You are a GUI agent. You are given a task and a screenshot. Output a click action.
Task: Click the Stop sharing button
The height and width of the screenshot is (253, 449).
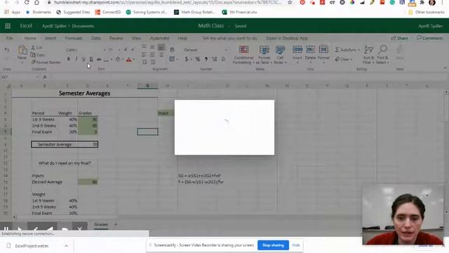(x=273, y=245)
